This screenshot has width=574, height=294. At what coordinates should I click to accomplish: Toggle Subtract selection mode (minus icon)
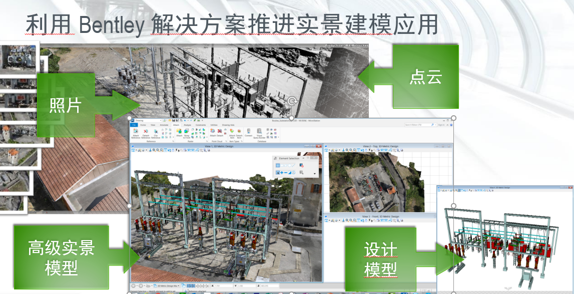(x=286, y=172)
